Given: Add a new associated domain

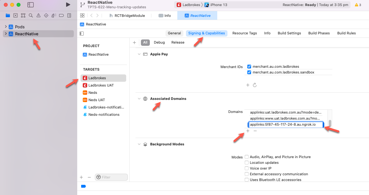Looking at the screenshot, I should [x=248, y=131].
